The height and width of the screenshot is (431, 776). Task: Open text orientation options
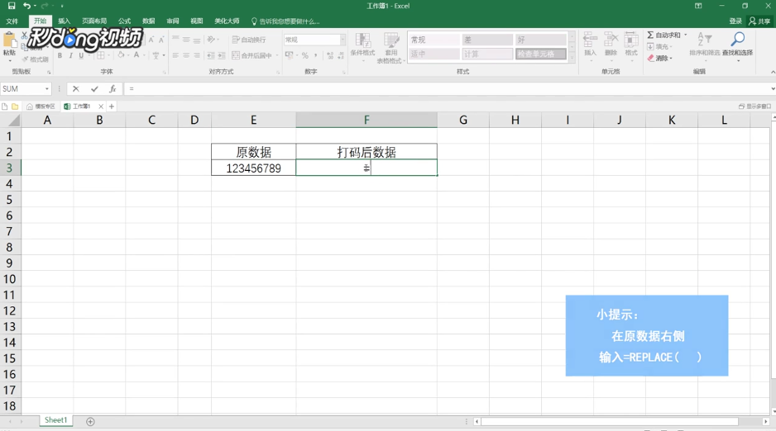tap(211, 40)
